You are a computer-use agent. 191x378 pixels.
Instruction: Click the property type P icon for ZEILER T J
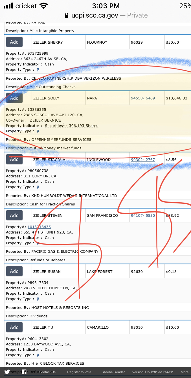point(38,355)
